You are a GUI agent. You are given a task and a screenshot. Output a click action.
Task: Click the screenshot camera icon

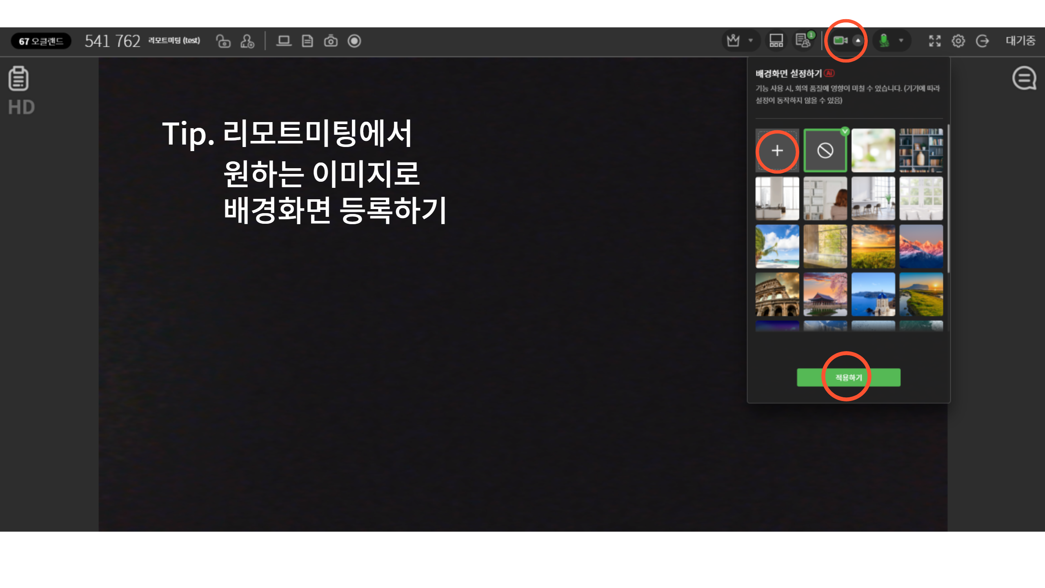(x=331, y=41)
